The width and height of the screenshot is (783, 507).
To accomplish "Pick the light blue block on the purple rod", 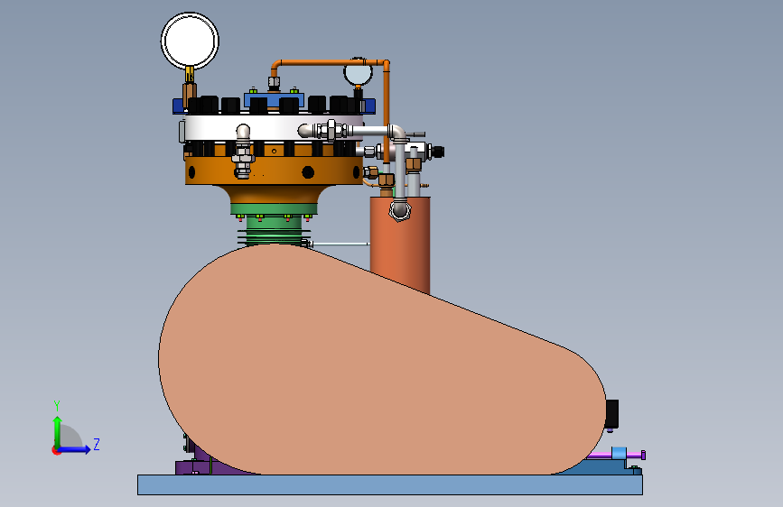I will tap(619, 453).
